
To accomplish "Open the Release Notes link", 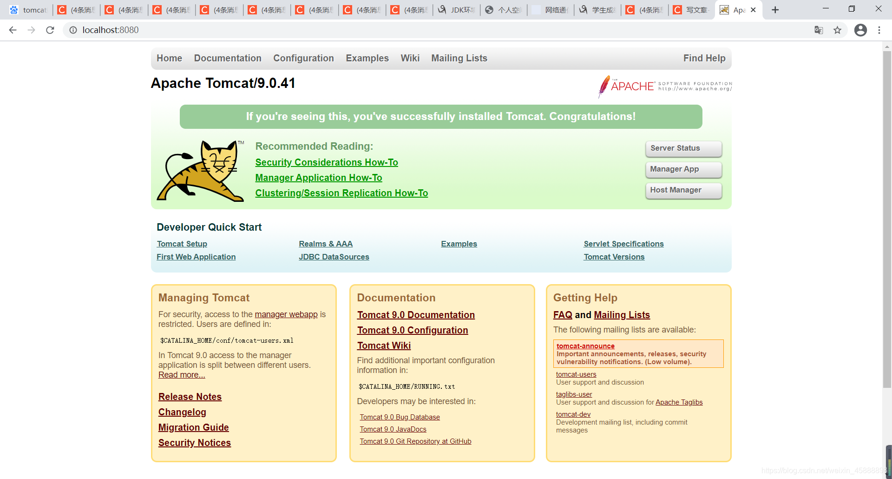I will [190, 397].
